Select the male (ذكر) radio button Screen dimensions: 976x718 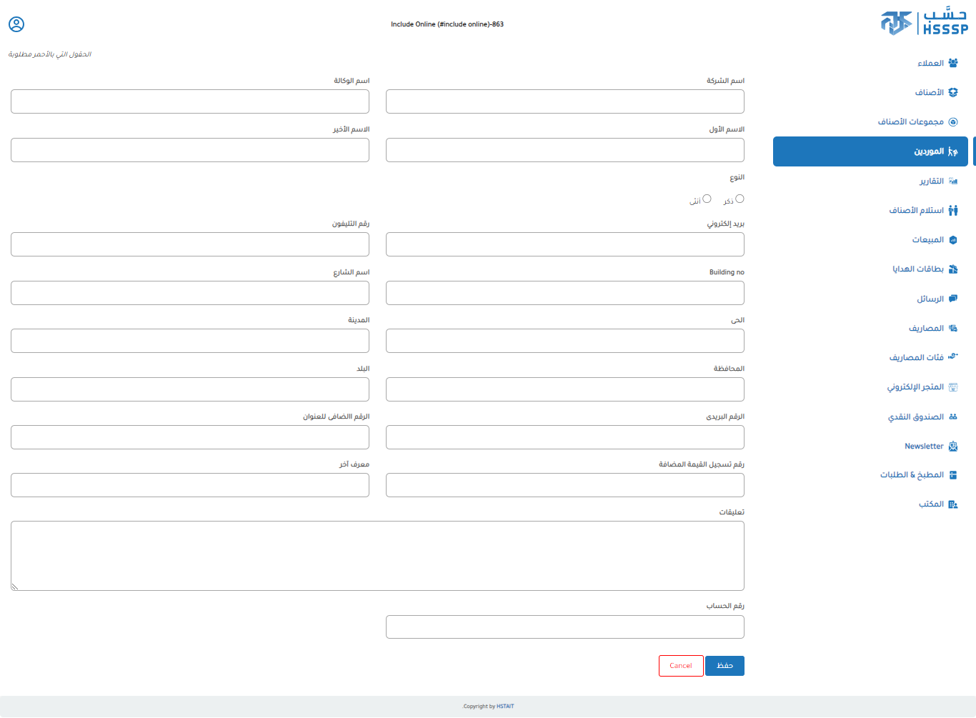tap(740, 199)
